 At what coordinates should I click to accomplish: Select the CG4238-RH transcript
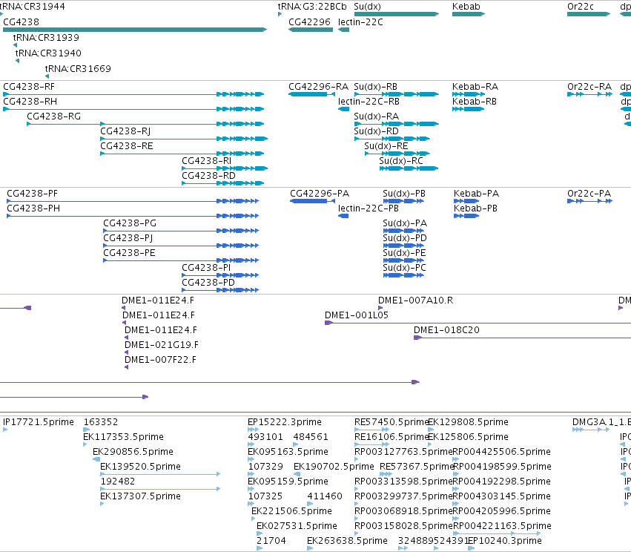point(133,109)
